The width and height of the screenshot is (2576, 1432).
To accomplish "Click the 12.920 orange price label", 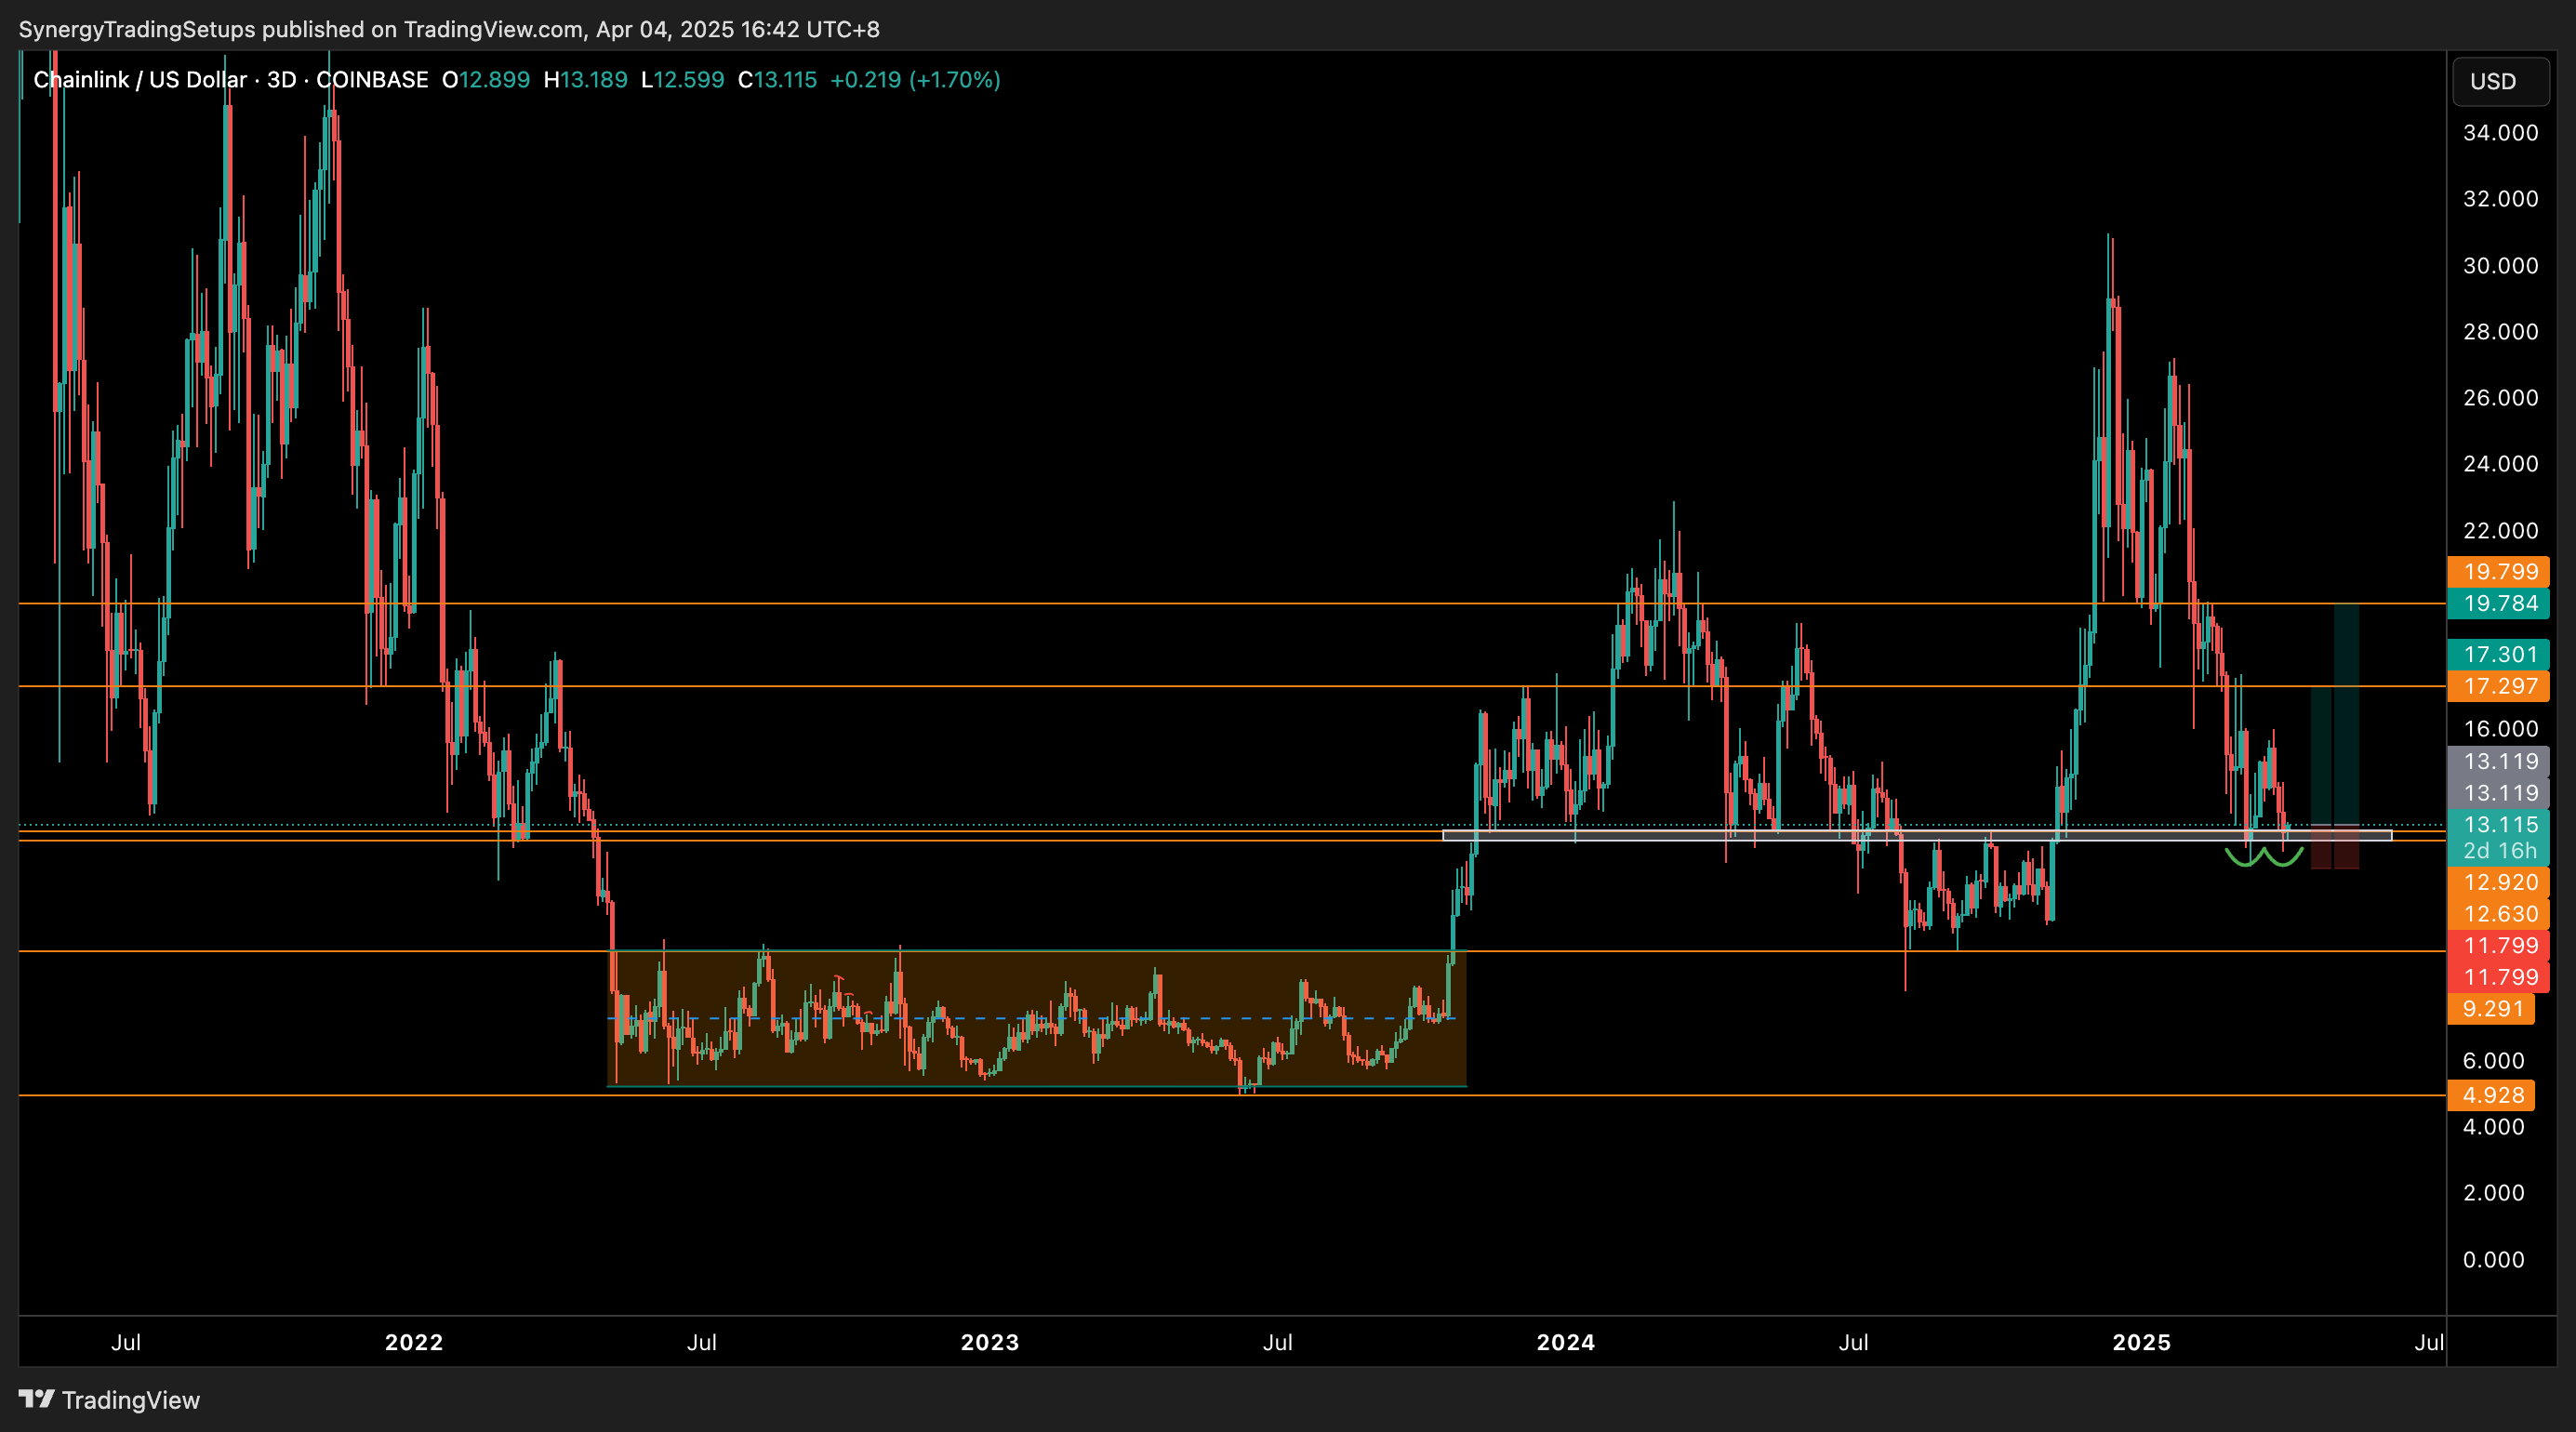I will 2497,883.
